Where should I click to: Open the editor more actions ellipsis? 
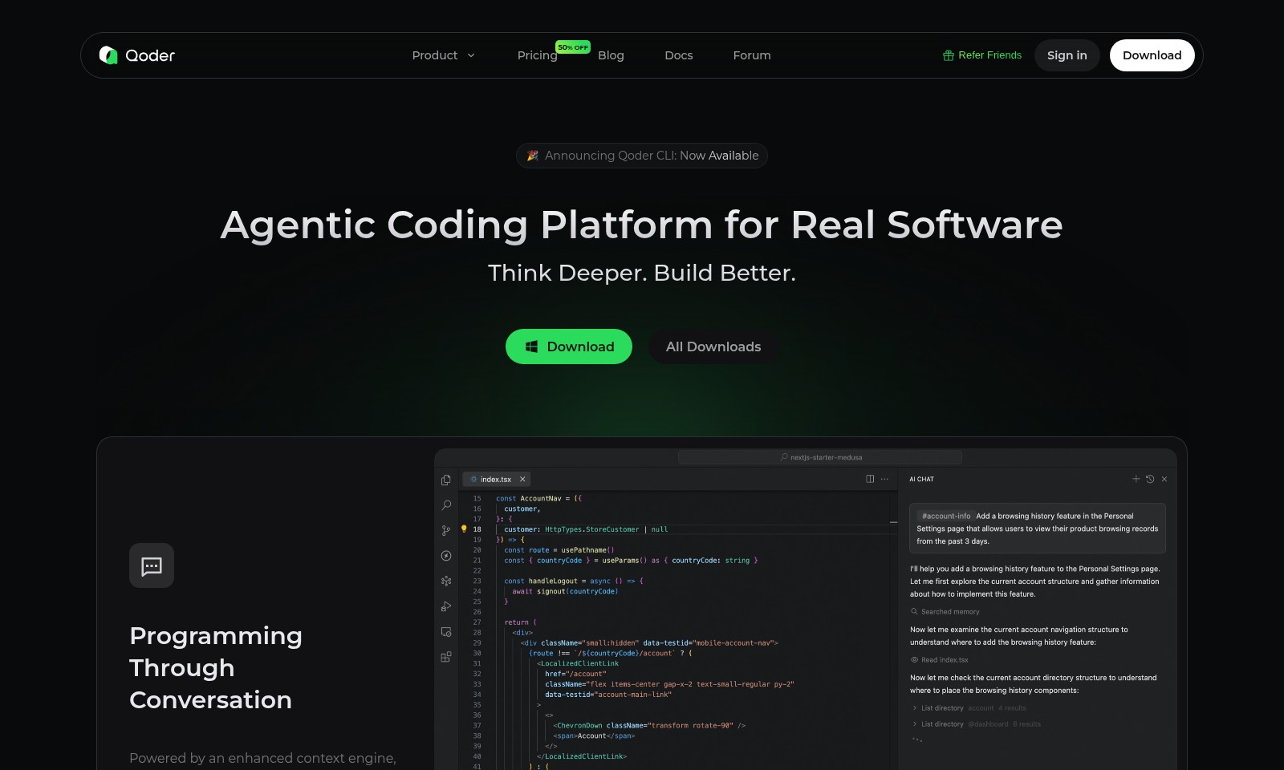point(884,479)
